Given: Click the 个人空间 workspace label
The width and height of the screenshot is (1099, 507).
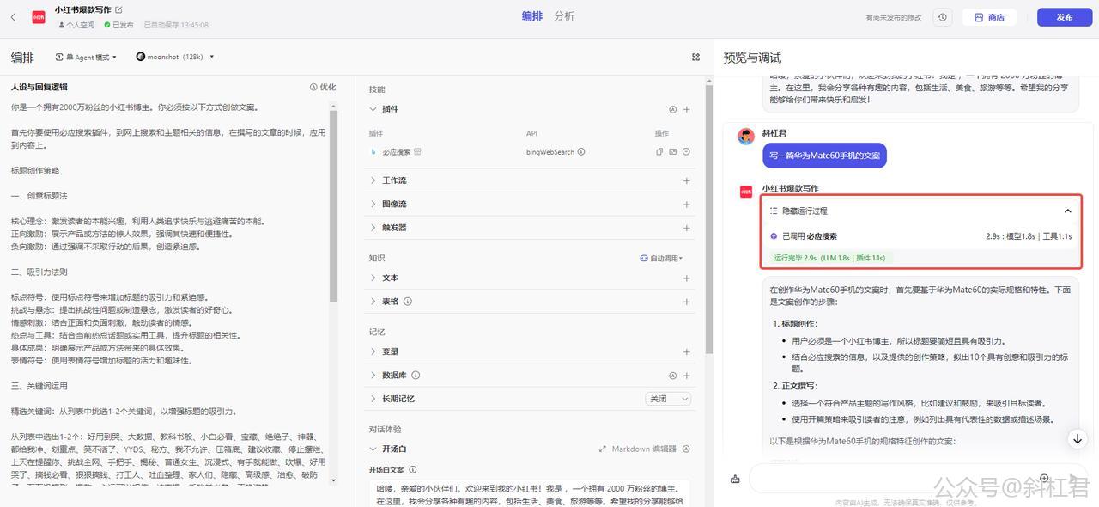Looking at the screenshot, I should coord(76,25).
